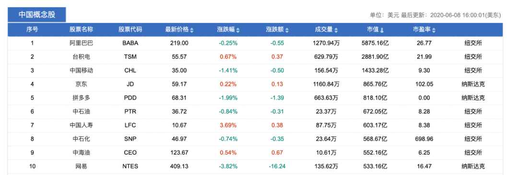The width and height of the screenshot is (518, 175).
Task: Click the 中石化 stock name
Action: pyautogui.click(x=81, y=139)
